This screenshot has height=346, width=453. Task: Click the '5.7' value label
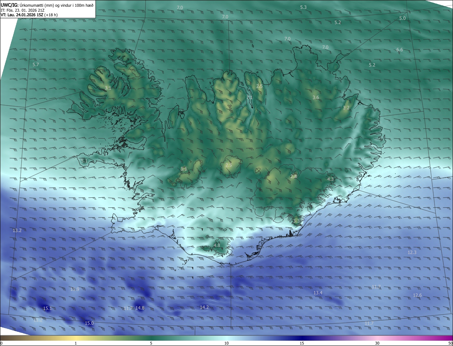[36, 65]
